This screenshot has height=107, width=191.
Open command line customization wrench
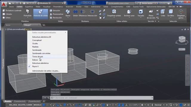click(x=48, y=98)
